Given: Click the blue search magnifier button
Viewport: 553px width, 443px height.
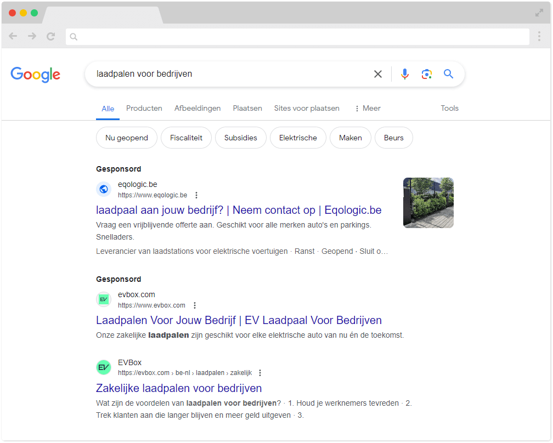Looking at the screenshot, I should (x=448, y=74).
